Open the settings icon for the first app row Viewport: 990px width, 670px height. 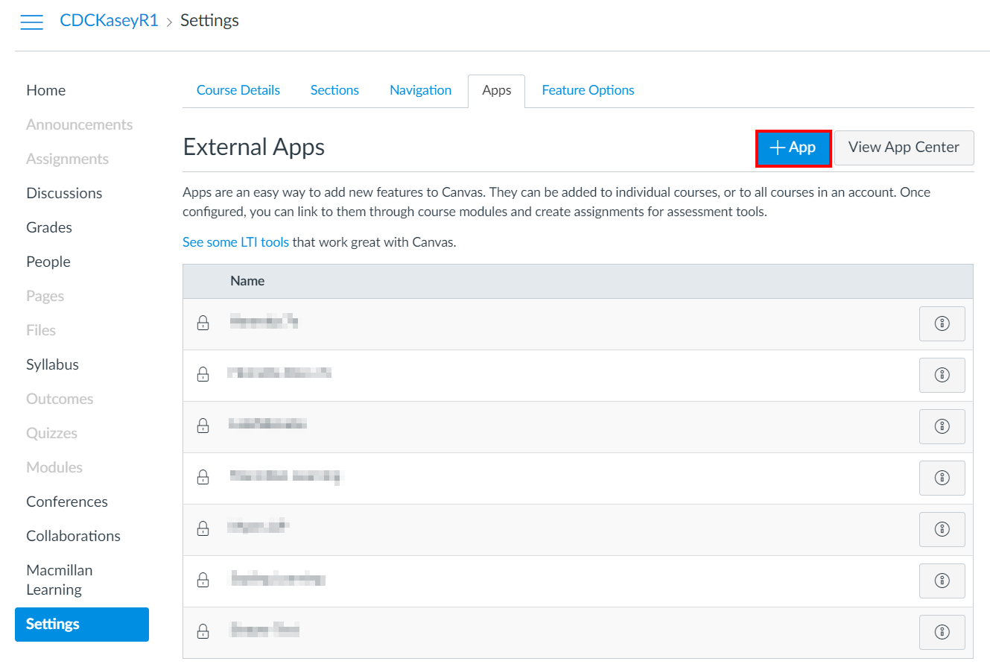coord(942,323)
